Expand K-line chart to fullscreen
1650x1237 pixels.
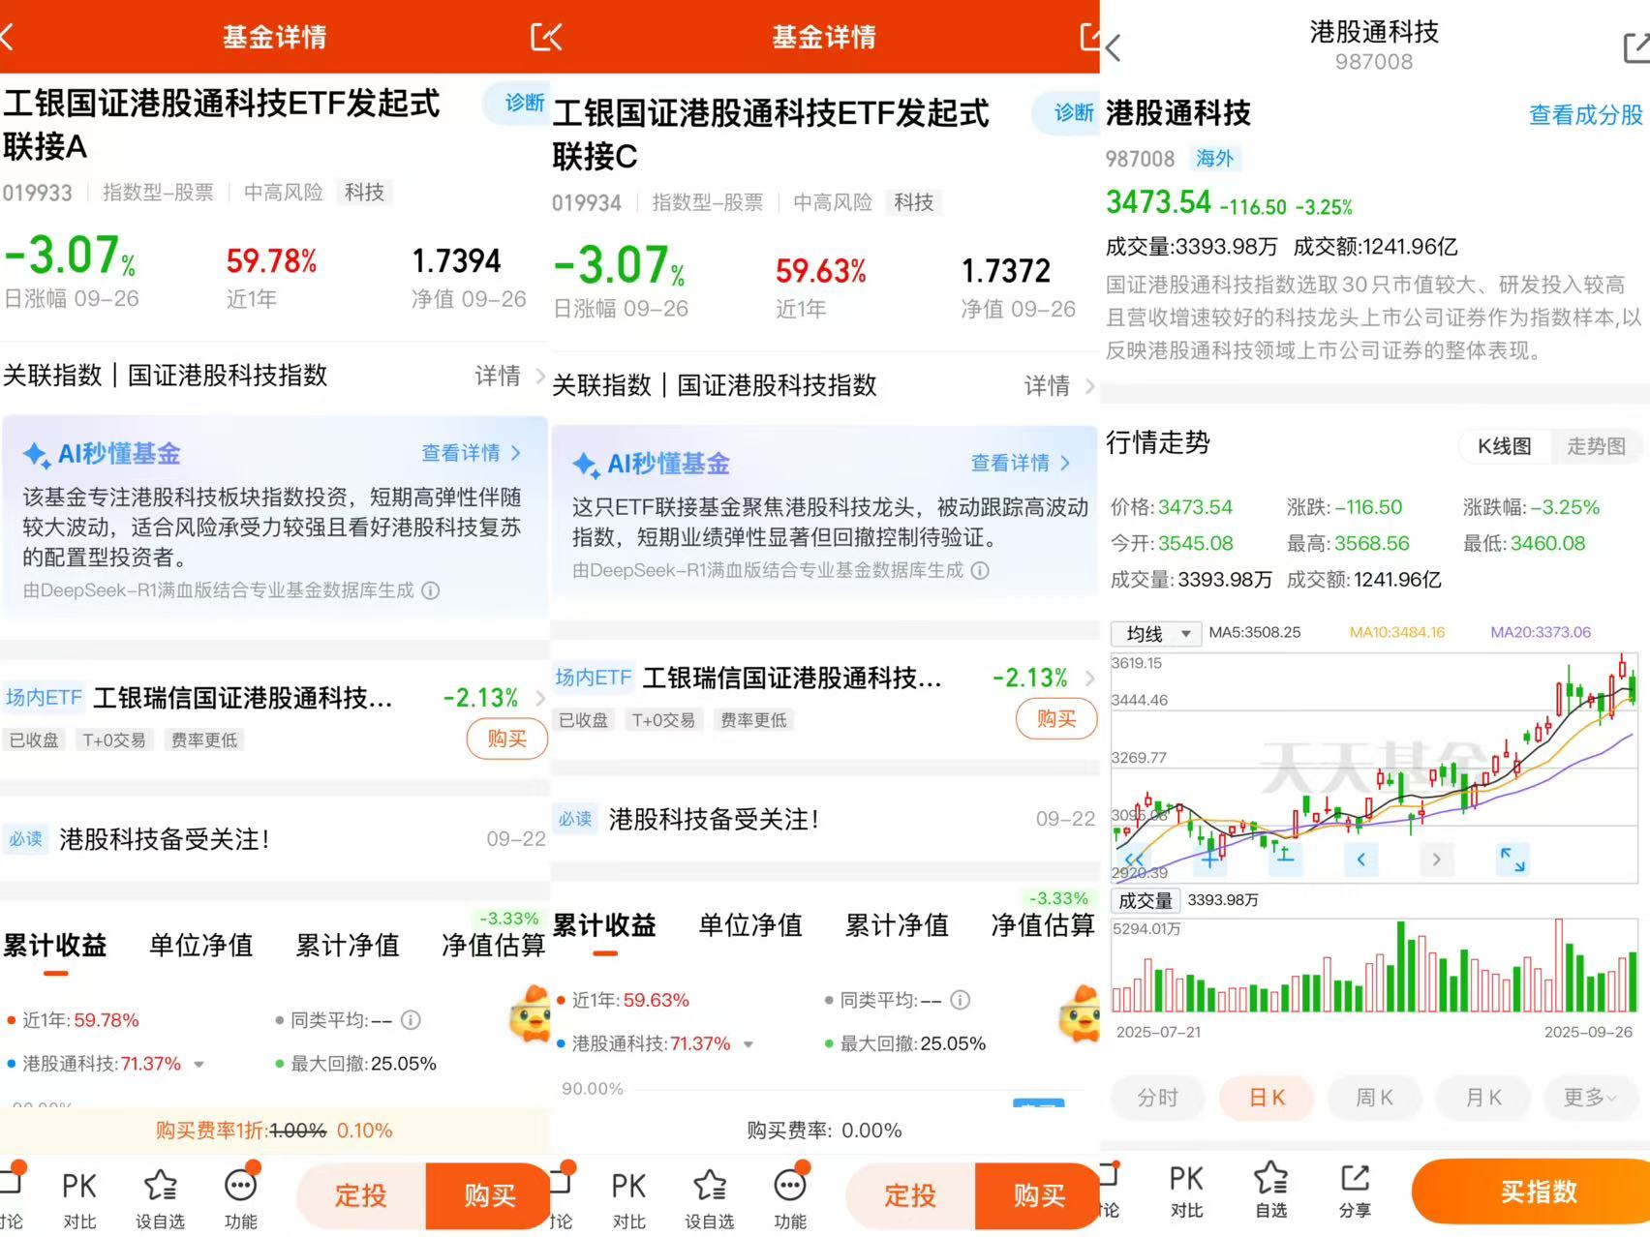pos(1512,859)
